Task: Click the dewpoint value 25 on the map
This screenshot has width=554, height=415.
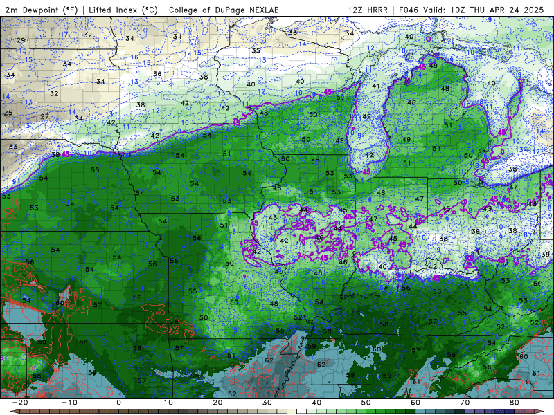Action: click(8, 113)
